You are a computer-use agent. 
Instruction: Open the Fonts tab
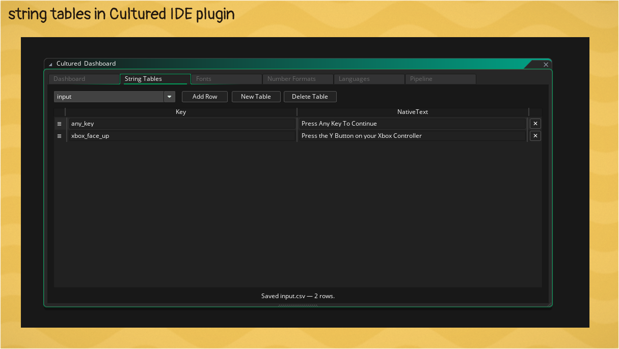227,79
